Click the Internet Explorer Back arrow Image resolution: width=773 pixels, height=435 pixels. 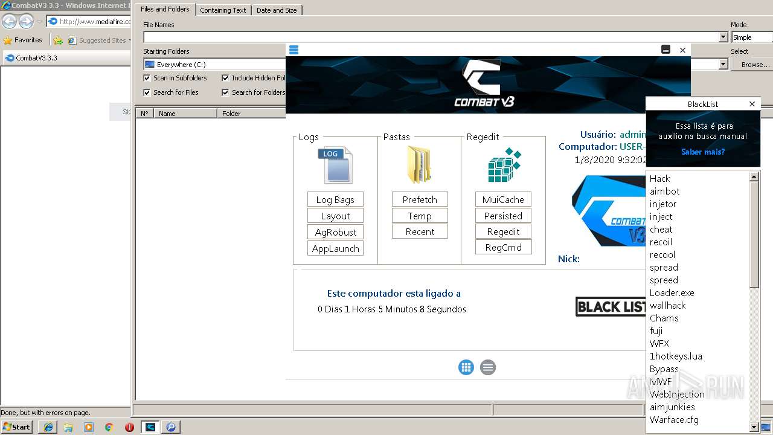coord(9,22)
